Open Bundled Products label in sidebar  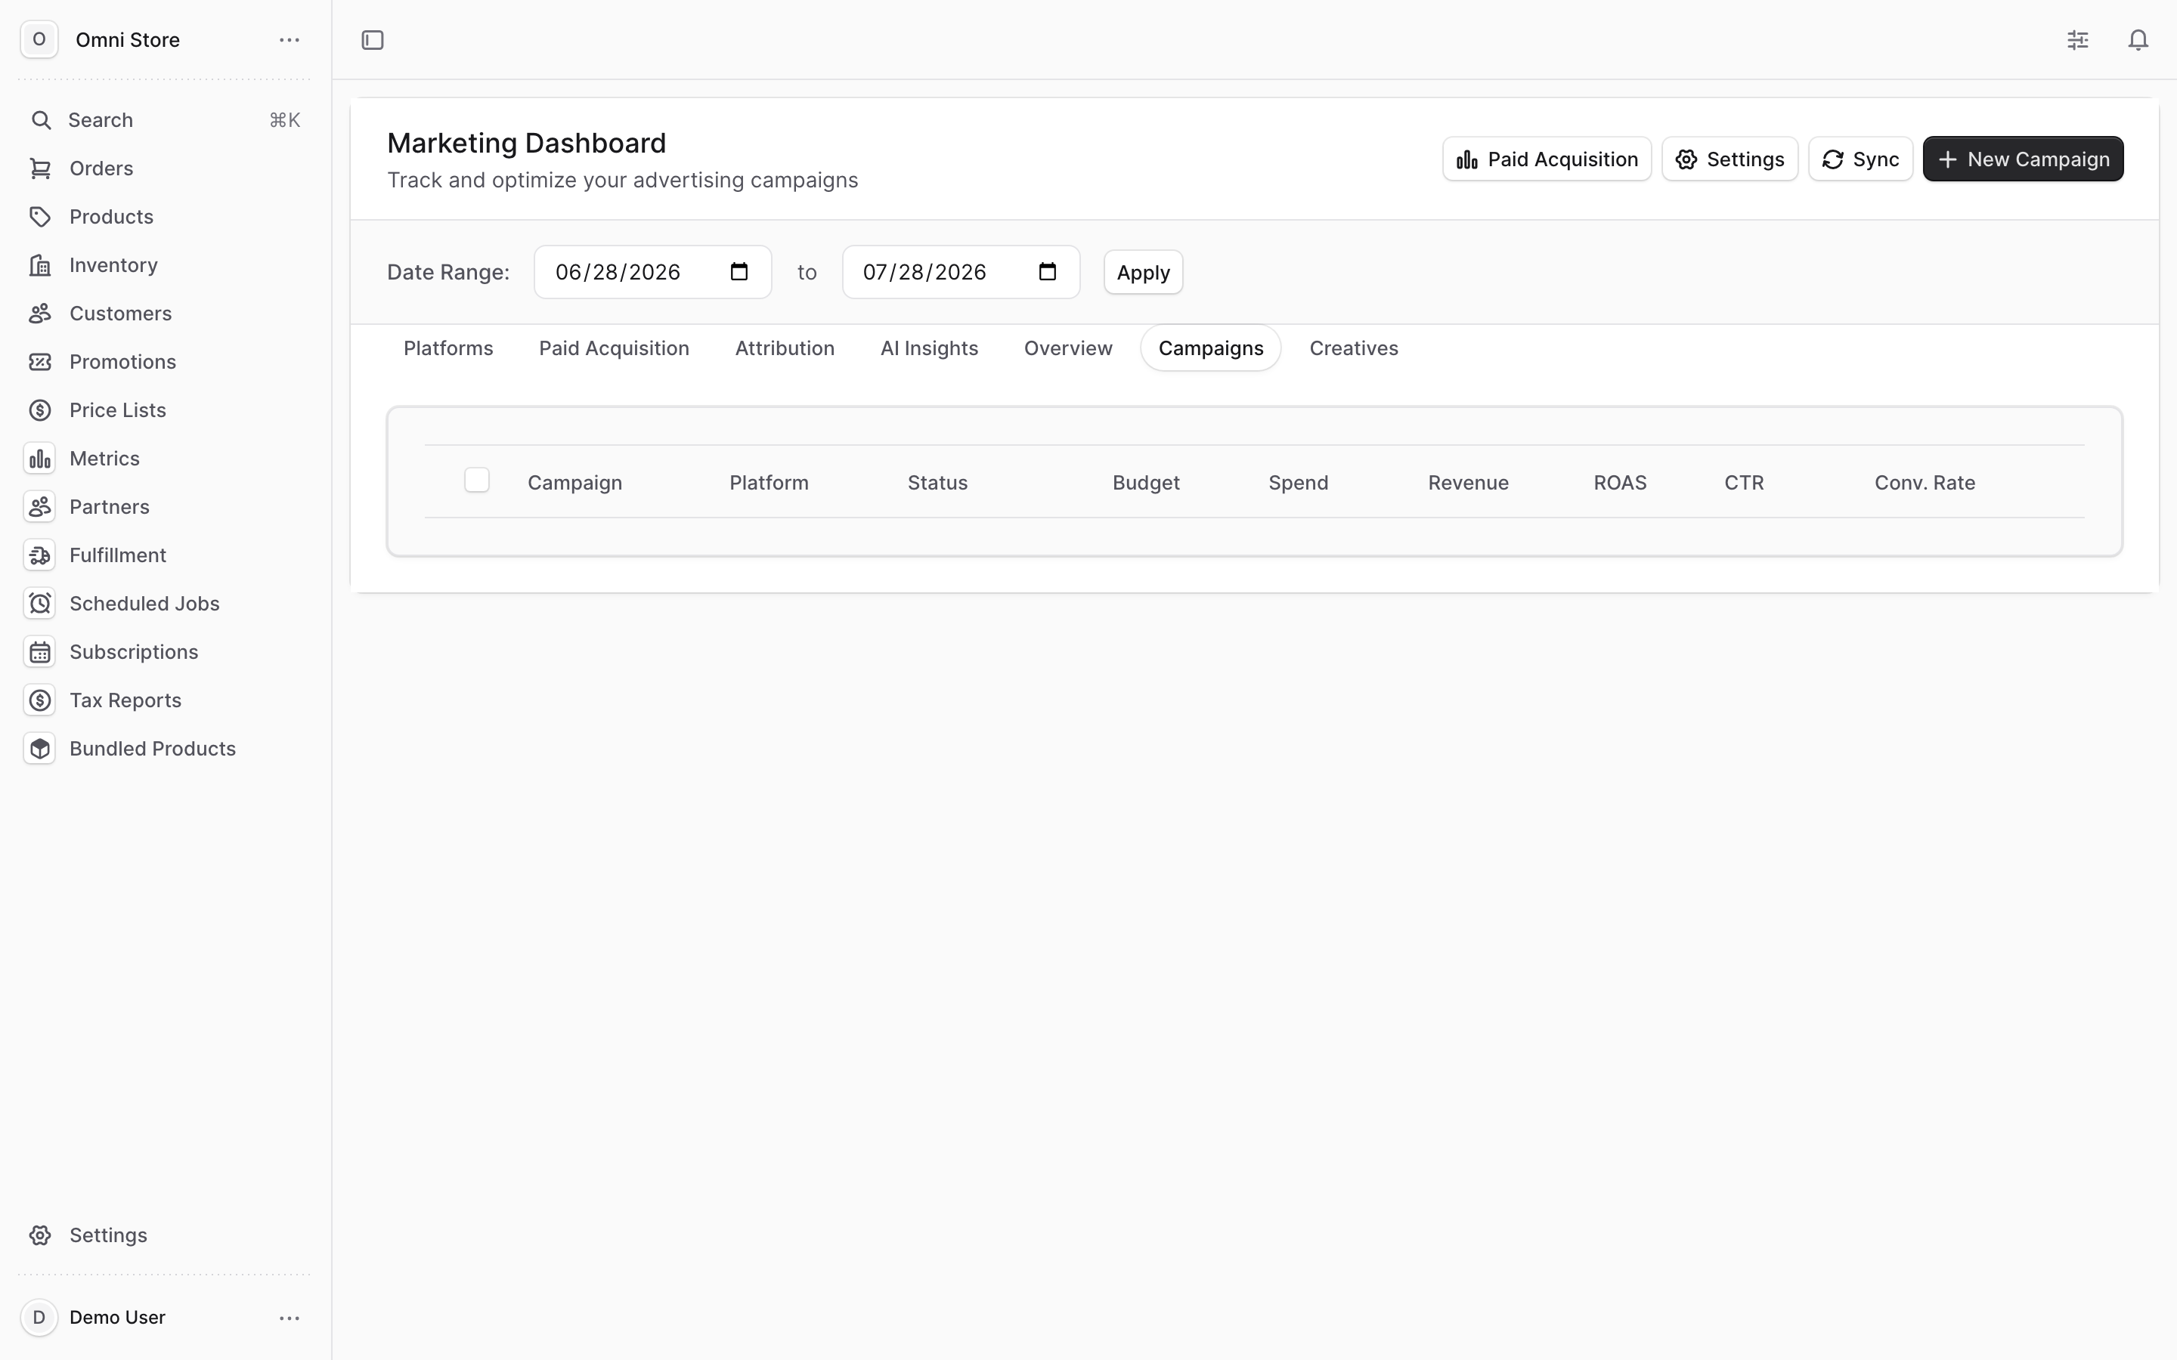coord(152,748)
